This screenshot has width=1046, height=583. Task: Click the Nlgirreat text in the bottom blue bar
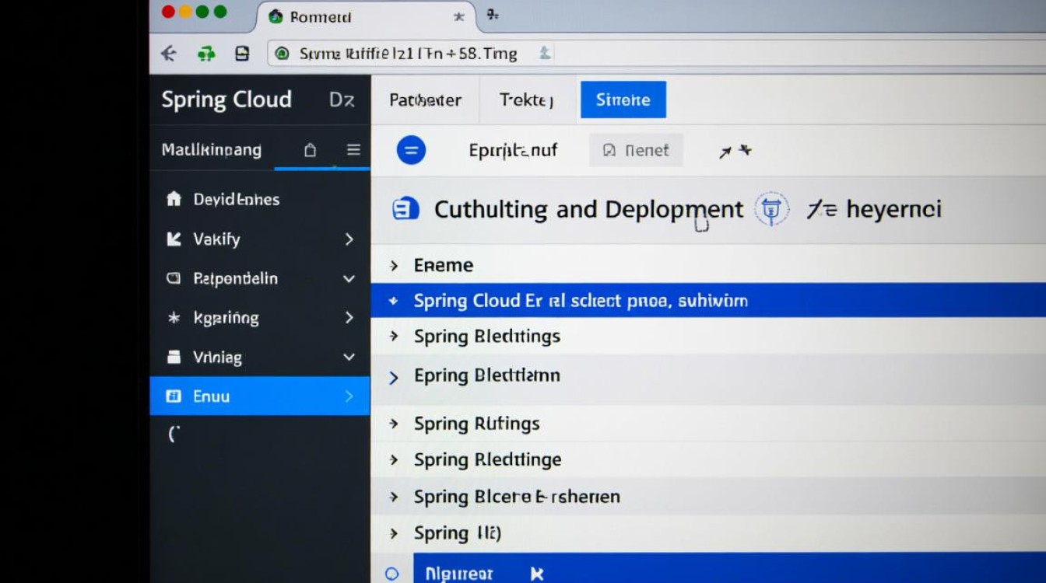459,574
